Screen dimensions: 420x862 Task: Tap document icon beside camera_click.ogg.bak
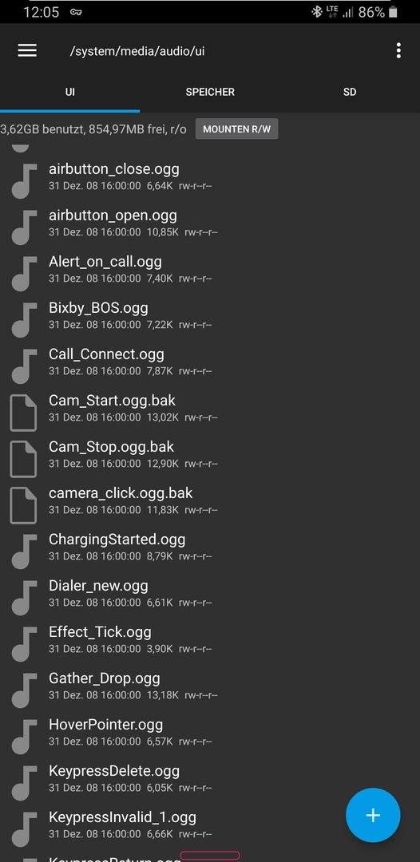click(24, 505)
